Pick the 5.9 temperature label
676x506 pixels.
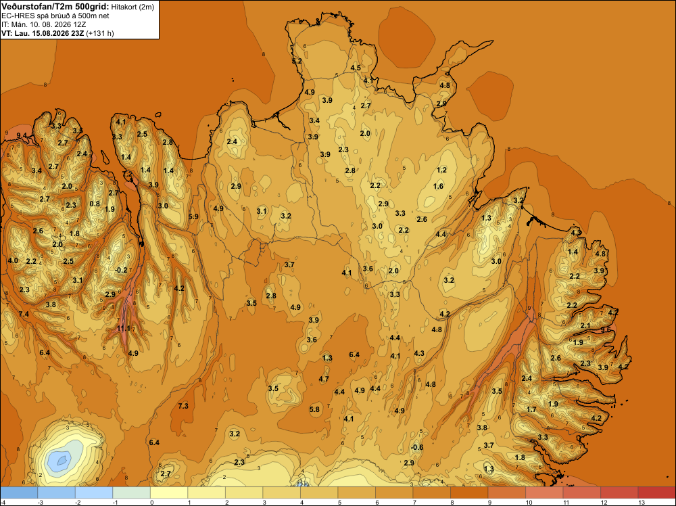193,216
